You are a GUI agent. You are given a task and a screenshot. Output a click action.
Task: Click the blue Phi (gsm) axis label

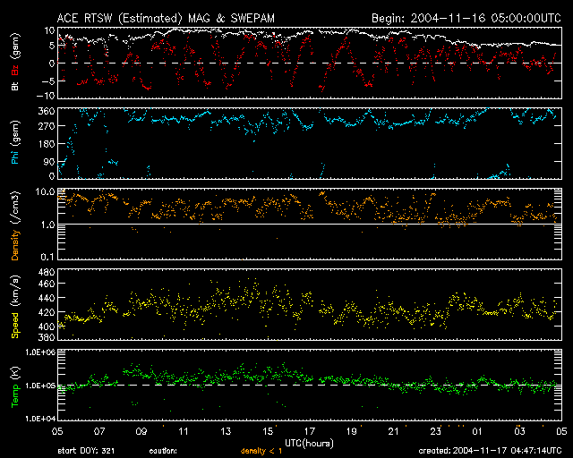(x=15, y=143)
